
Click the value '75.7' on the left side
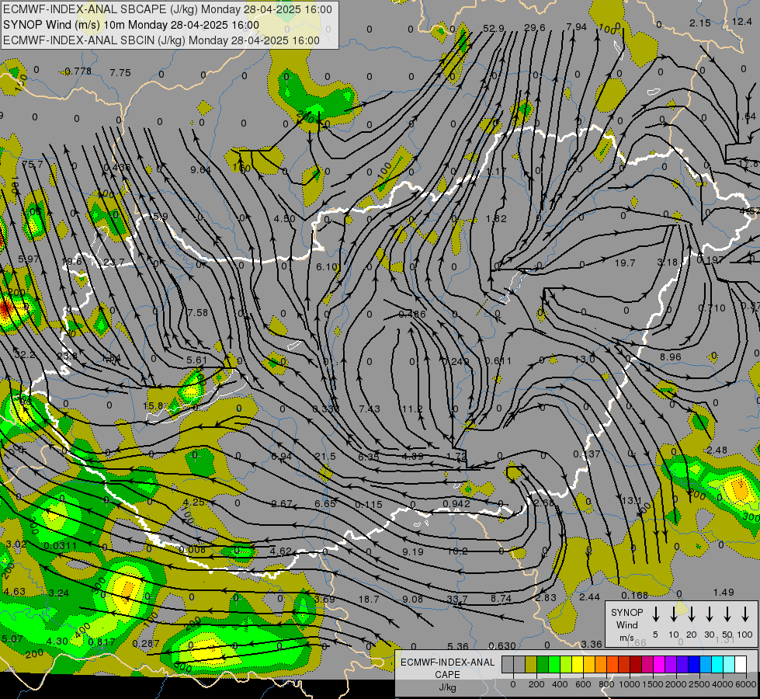[x=33, y=165]
